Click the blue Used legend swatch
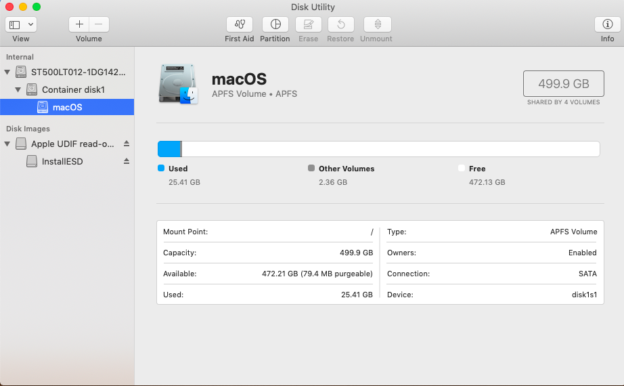Viewport: 624px width, 386px height. [x=161, y=168]
